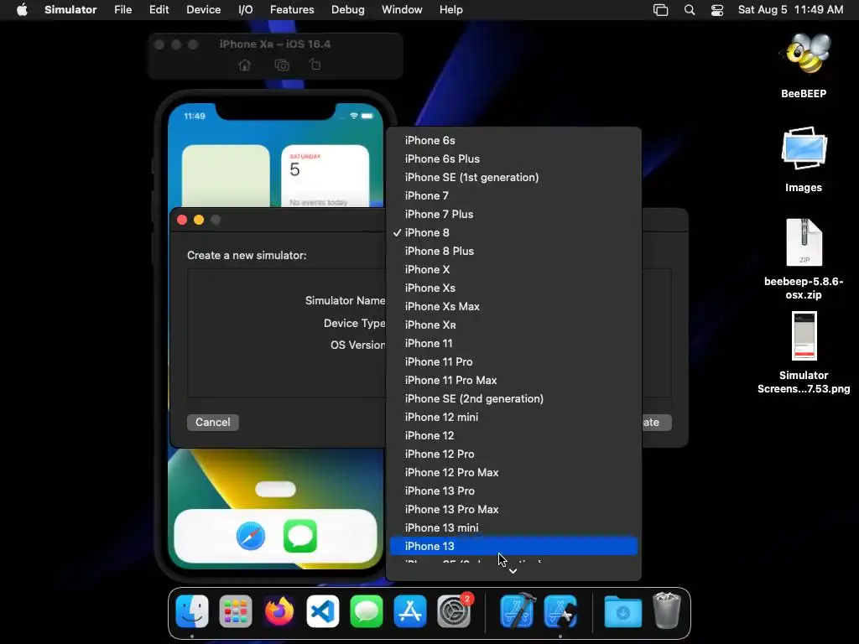Select the highlighted iPhone 13 entry
This screenshot has height=644, width=859.
pyautogui.click(x=513, y=546)
